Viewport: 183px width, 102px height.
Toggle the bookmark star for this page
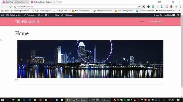[139, 7]
